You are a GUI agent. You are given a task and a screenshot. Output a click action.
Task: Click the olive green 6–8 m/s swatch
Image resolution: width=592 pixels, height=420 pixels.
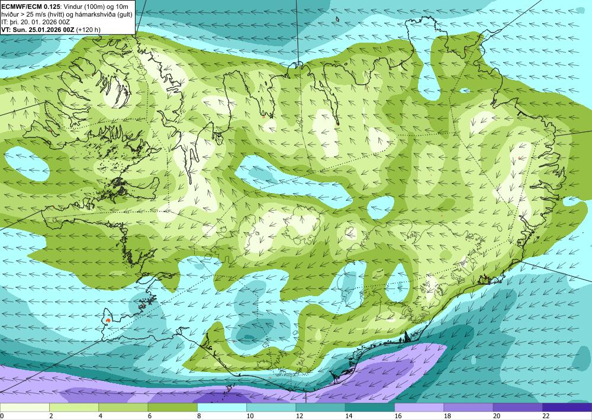pyautogui.click(x=172, y=408)
